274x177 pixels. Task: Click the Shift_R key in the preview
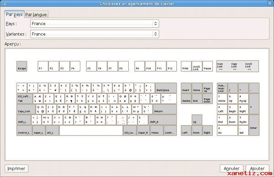click(163, 120)
